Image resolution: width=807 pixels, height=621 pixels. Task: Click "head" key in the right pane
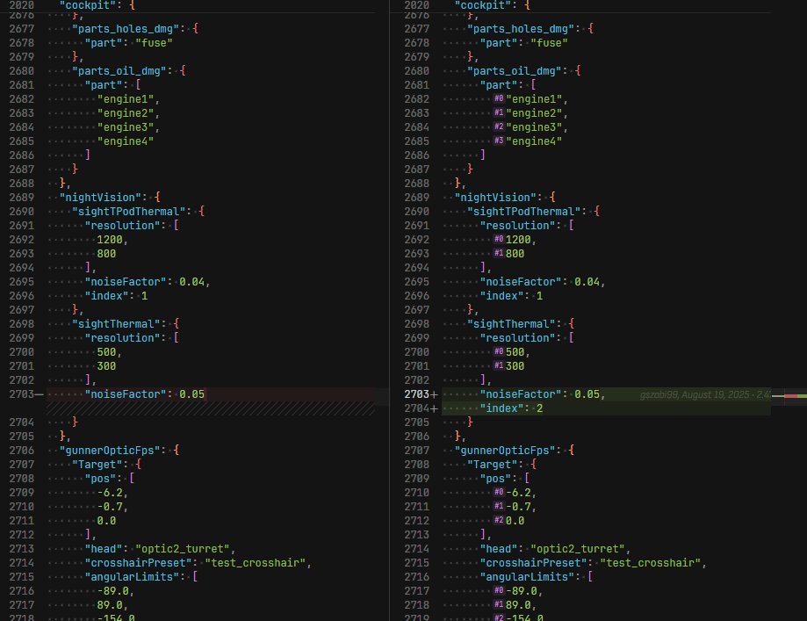click(x=499, y=549)
